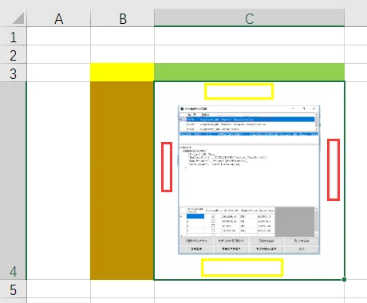This screenshot has height=303, width=367.
Task: Click the green filled cell C3
Action: click(x=249, y=73)
